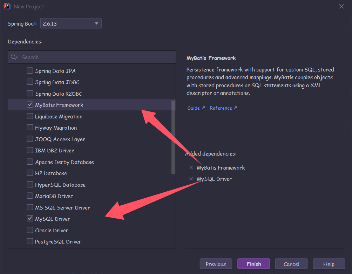
Task: Select Liquibase Migration in the dependency list
Action: point(59,116)
